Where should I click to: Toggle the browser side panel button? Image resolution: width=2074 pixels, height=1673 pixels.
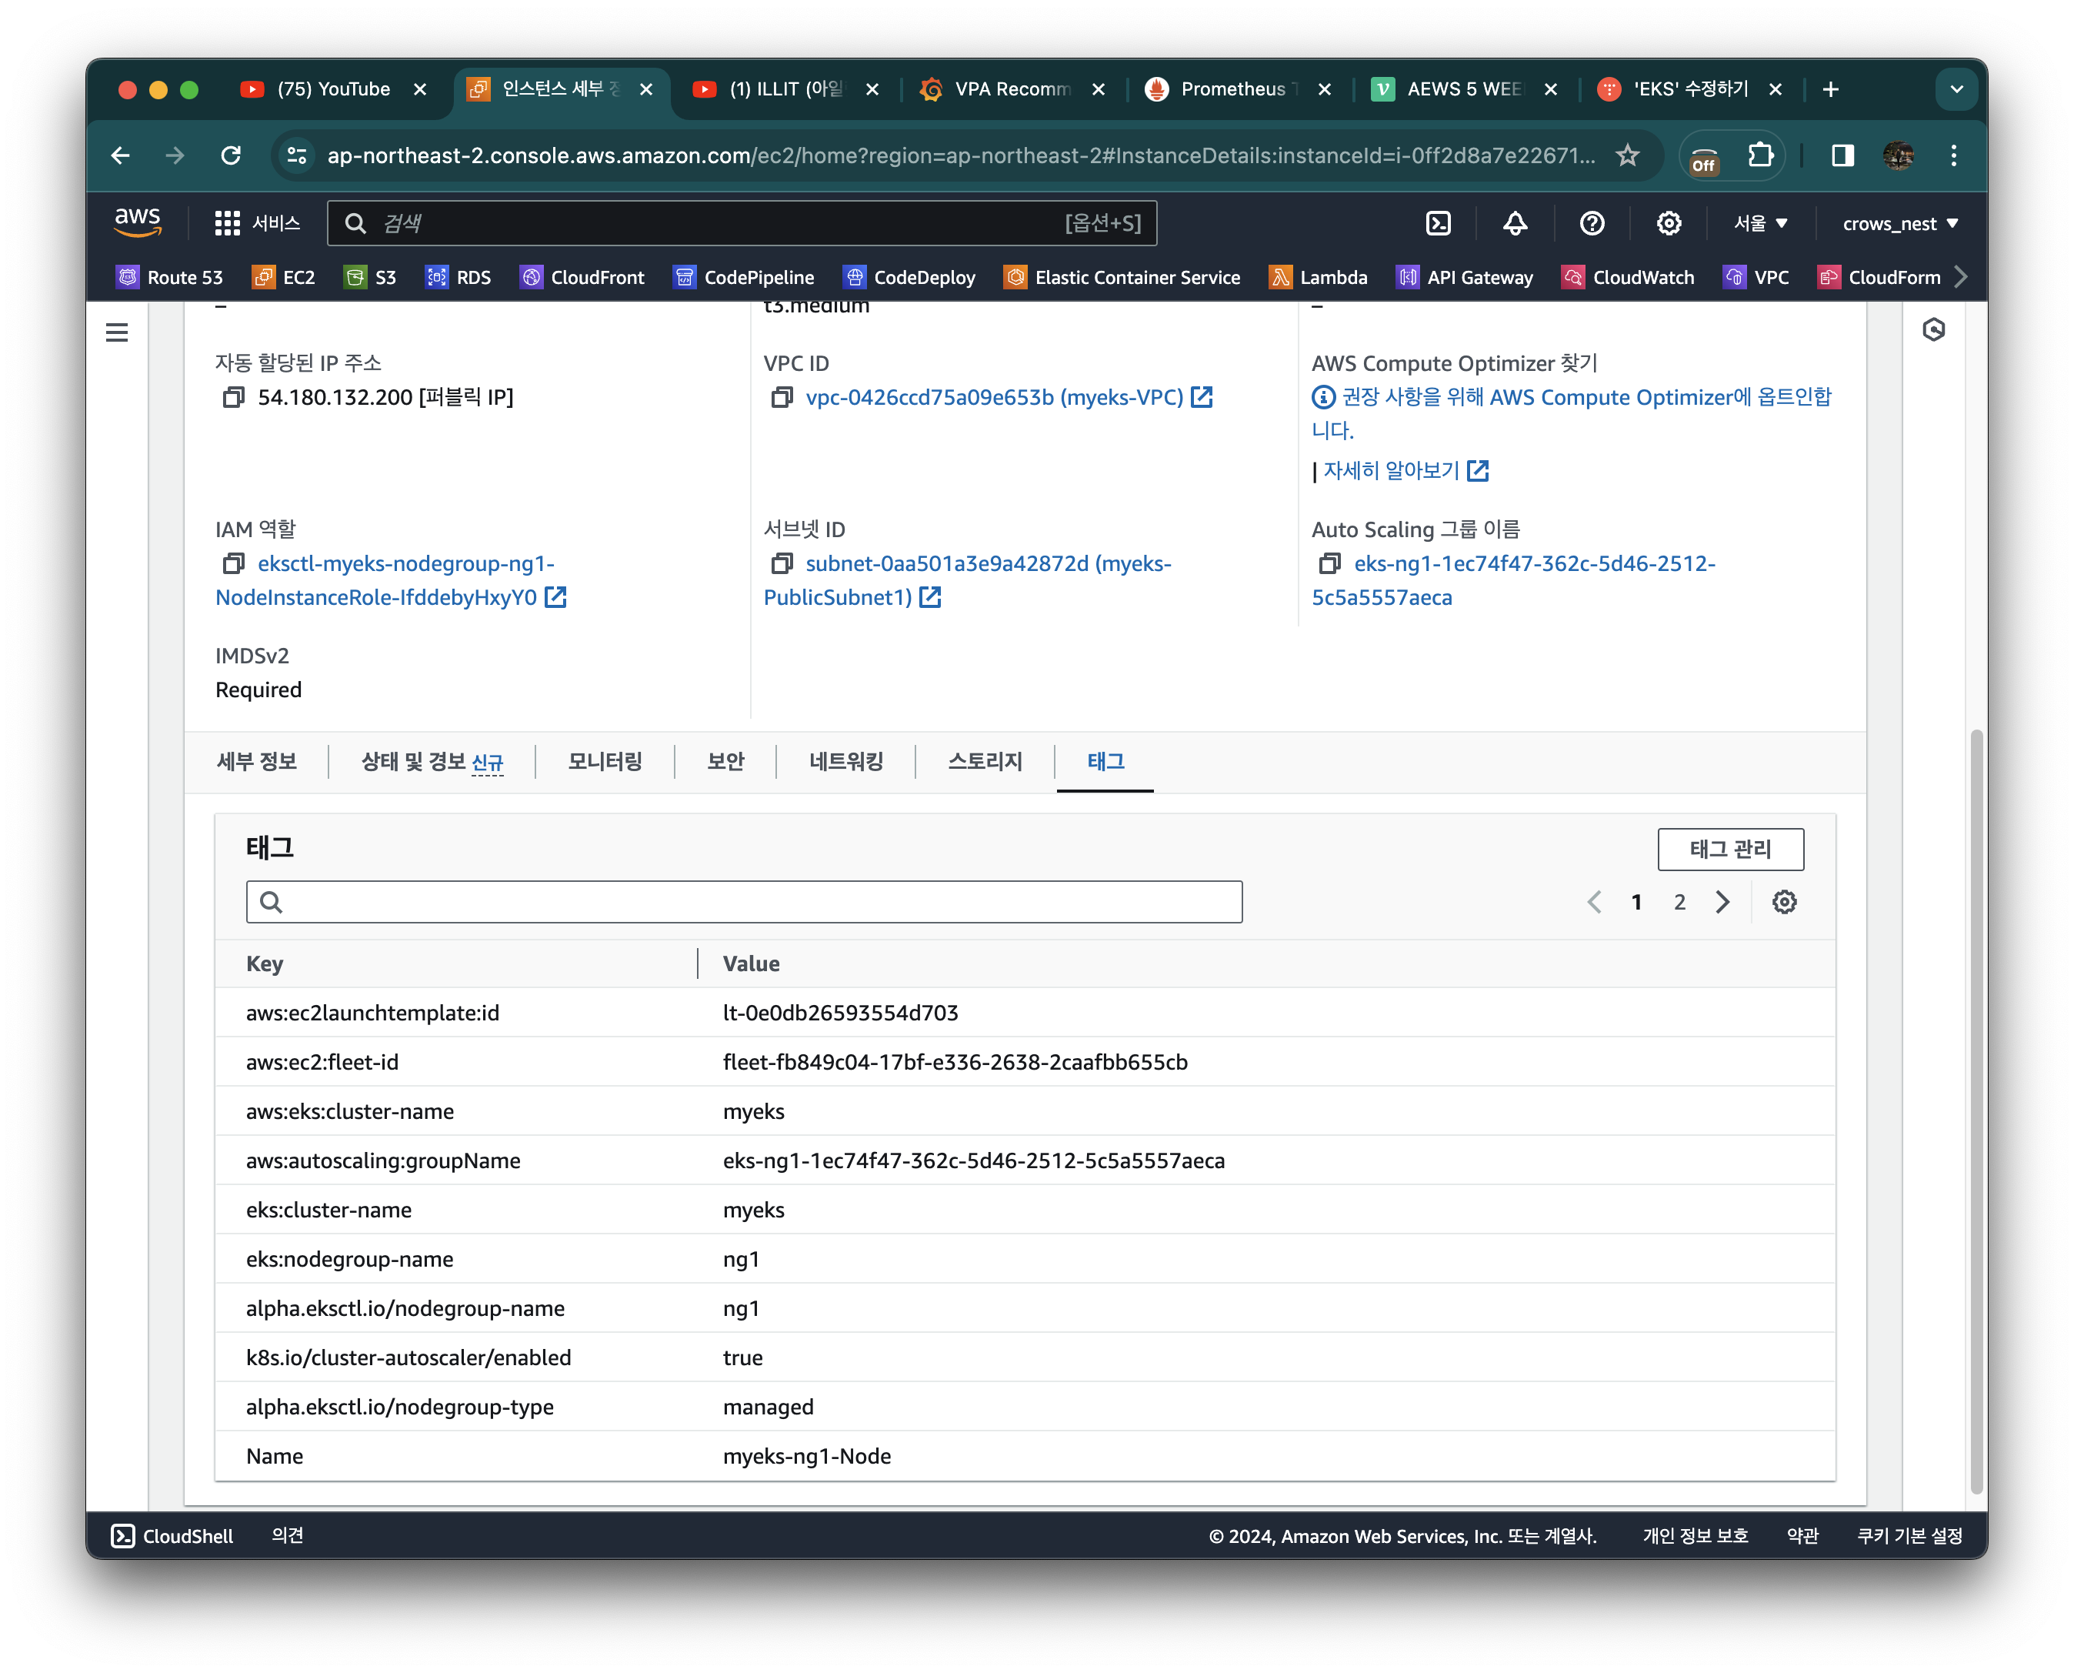point(1842,155)
